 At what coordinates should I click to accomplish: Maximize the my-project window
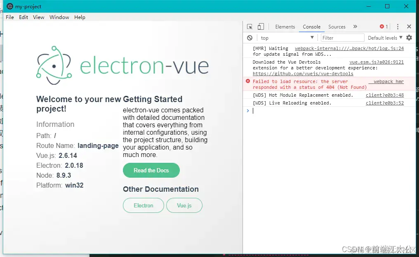[387, 6]
